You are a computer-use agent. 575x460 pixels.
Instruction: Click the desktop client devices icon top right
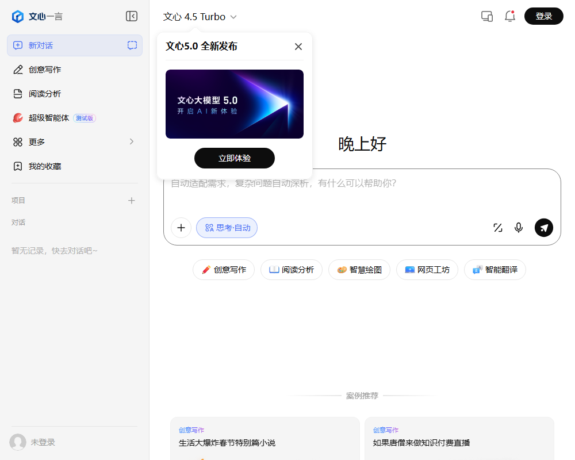point(486,16)
